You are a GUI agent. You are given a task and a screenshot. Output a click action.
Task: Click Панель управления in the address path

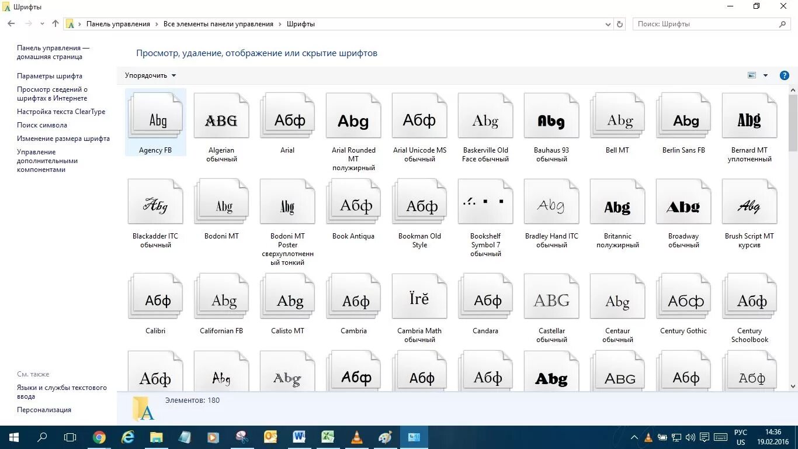(118, 24)
